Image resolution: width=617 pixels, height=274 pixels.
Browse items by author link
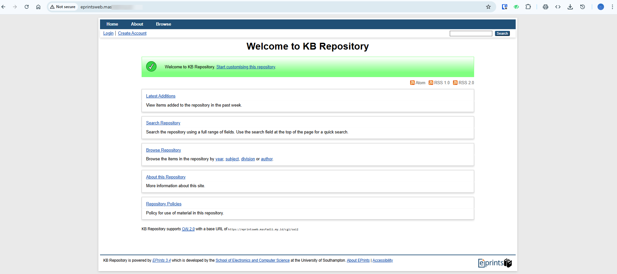(267, 159)
